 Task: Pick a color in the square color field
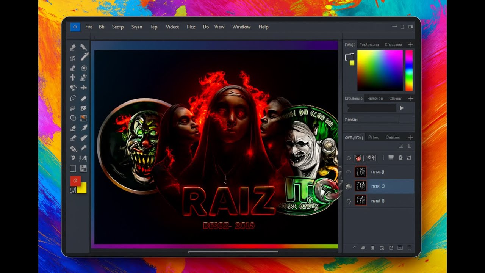380,71
